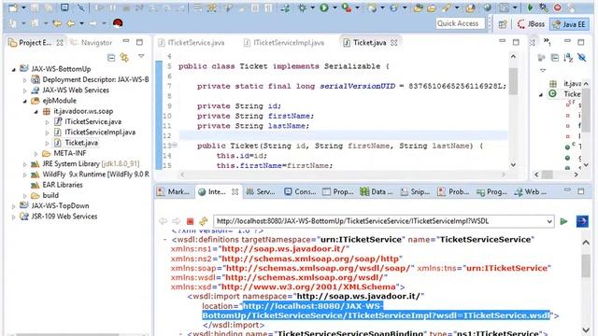Click the red stop circle toolbar icon
The height and width of the screenshot is (336, 598).
click(558, 7)
